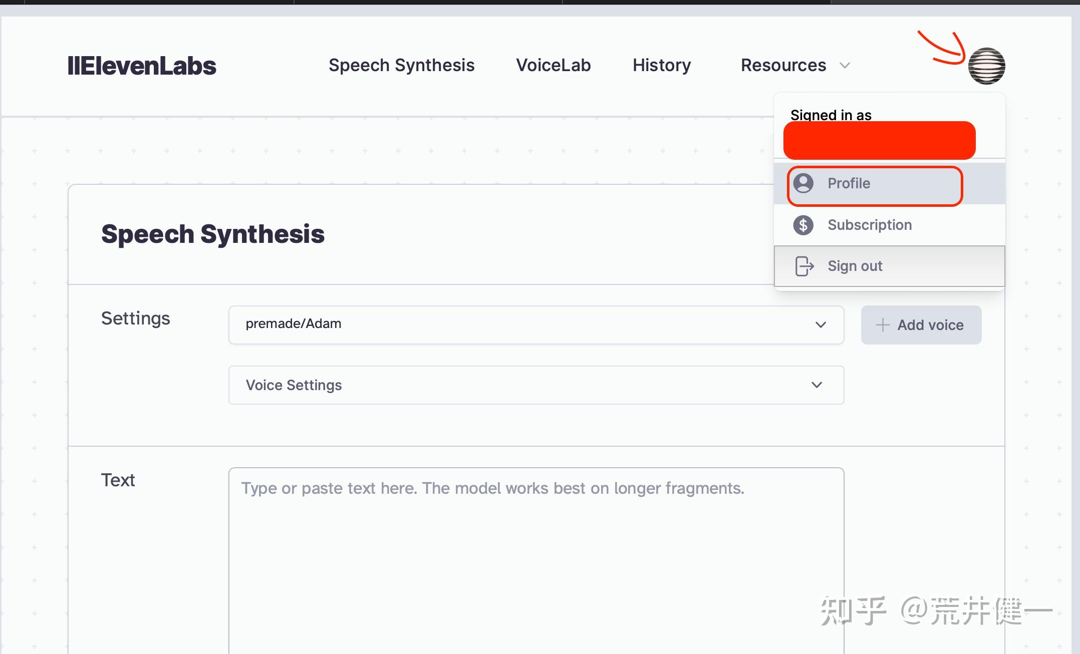1080x654 pixels.
Task: Open the premade/Adam voice dropdown
Action: pos(536,324)
